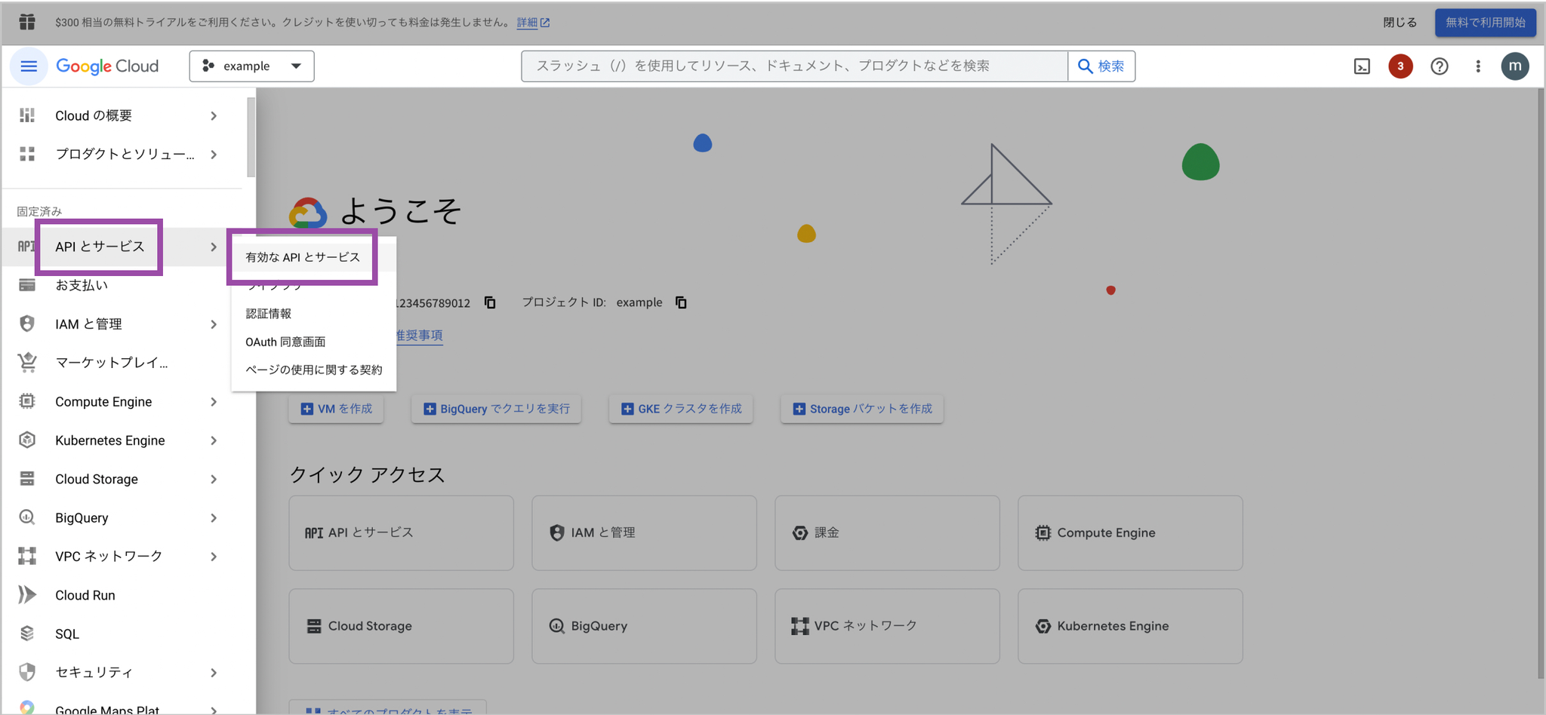Choose 認証情報 from the submenu

[x=269, y=313]
